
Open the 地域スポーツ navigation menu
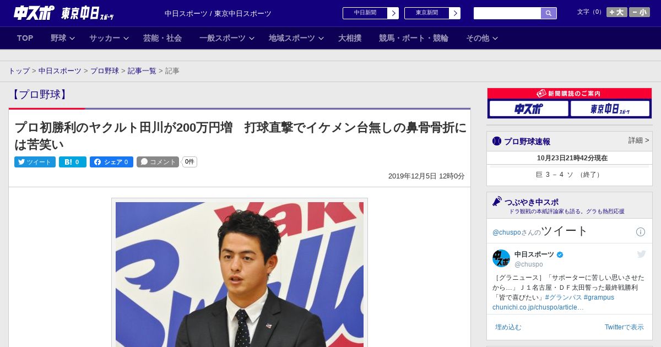tap(292, 38)
